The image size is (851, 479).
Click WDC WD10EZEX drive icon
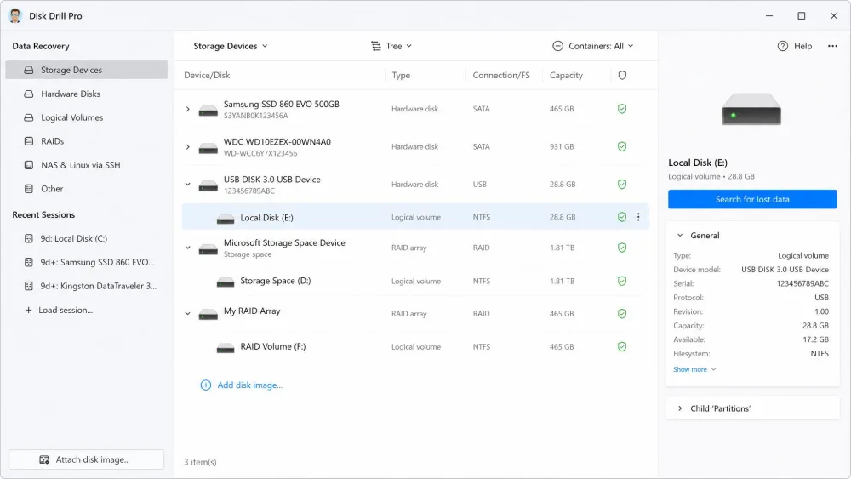click(x=208, y=148)
